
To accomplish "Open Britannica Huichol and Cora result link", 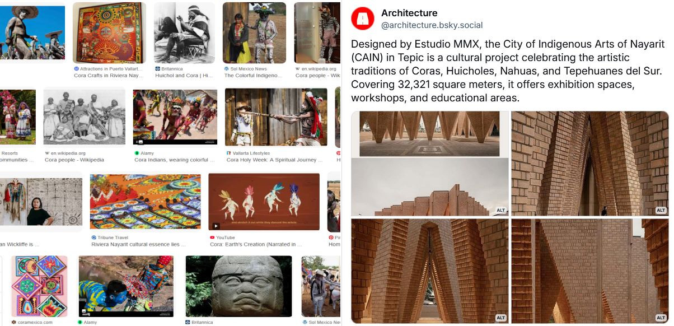I will coord(184,76).
